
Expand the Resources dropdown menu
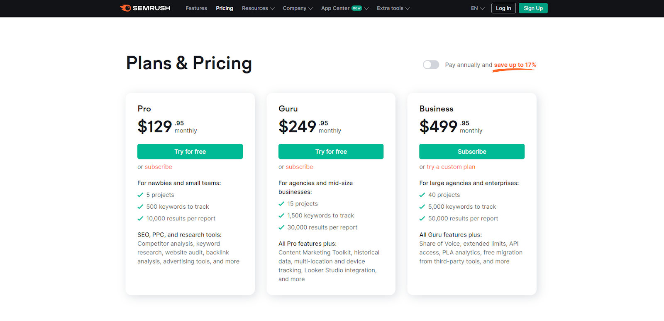[258, 8]
